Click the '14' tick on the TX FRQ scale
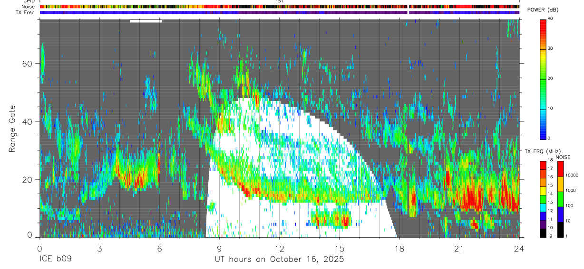 550,194
